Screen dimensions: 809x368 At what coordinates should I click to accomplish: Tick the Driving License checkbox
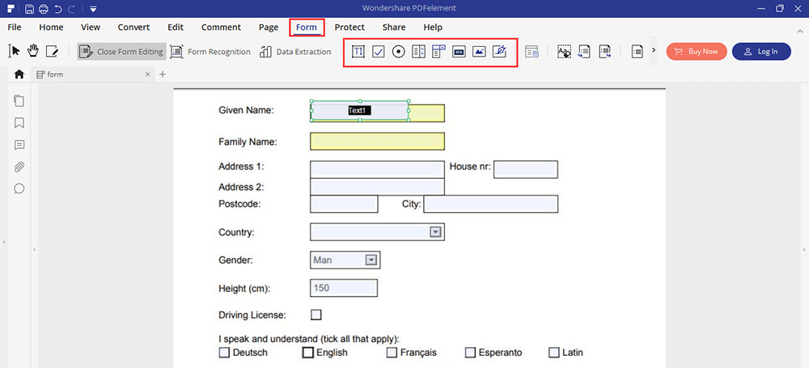[316, 315]
